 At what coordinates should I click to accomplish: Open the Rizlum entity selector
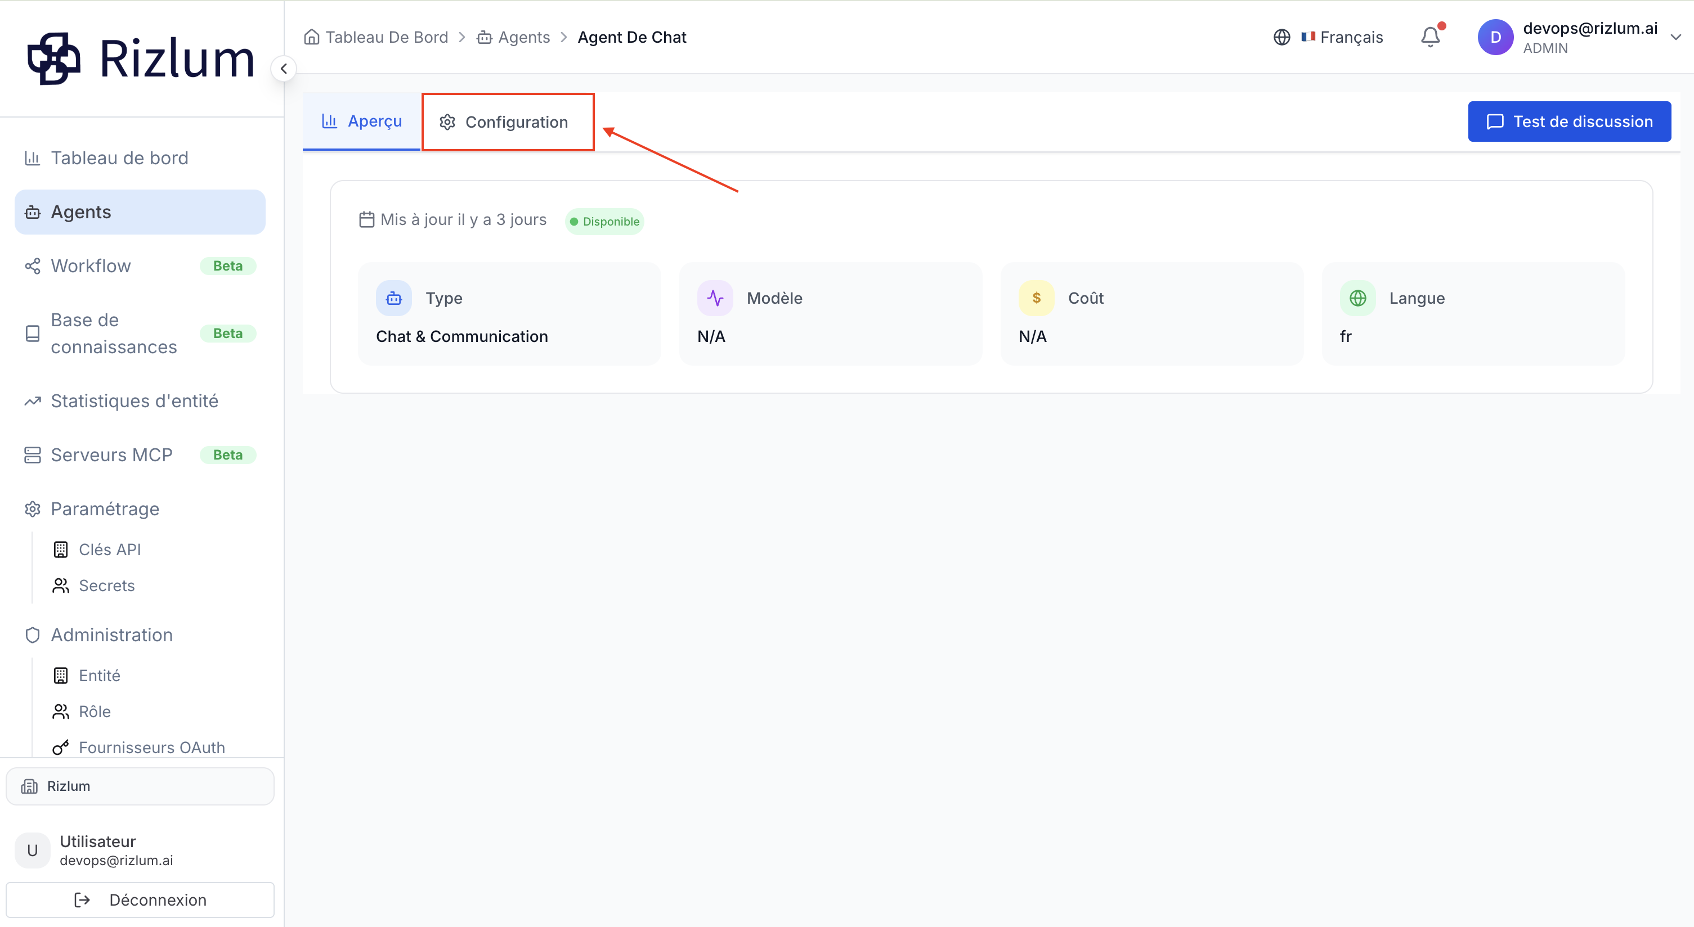(x=140, y=786)
